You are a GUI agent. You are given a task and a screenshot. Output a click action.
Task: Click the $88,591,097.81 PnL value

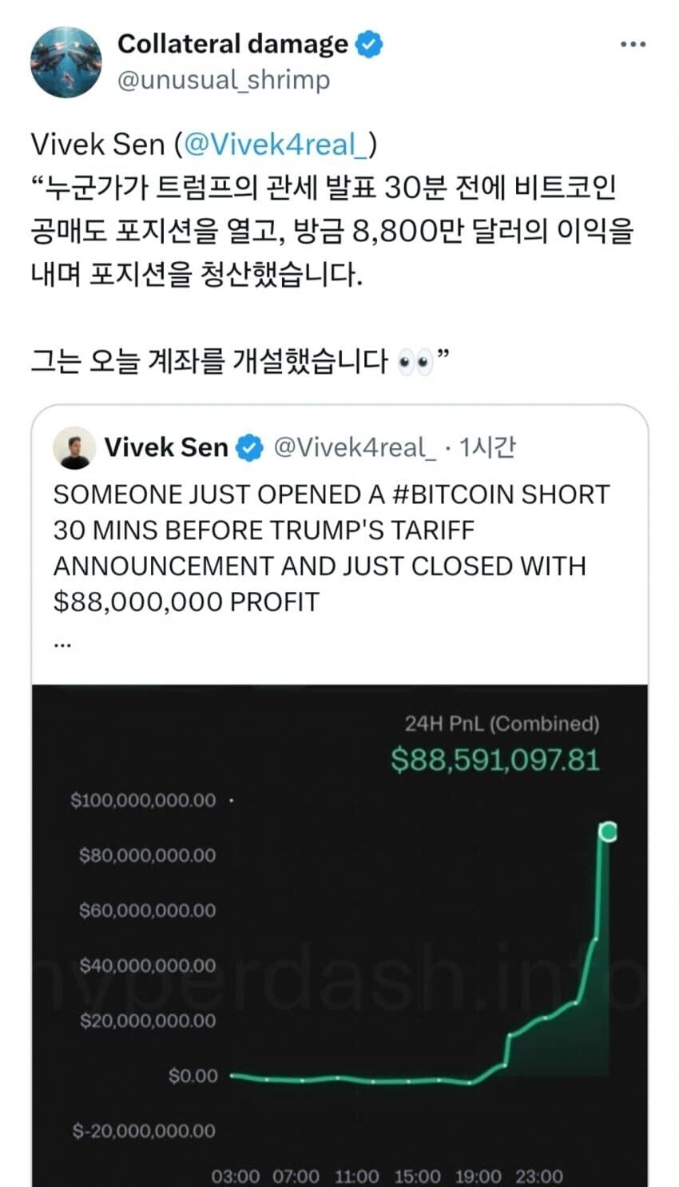pos(495,760)
